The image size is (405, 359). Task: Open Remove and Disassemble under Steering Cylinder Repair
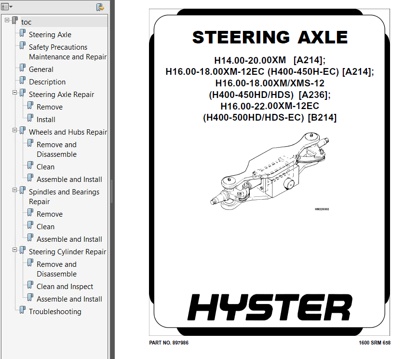tap(56, 269)
